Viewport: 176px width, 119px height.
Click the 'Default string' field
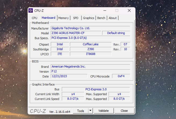116,33
